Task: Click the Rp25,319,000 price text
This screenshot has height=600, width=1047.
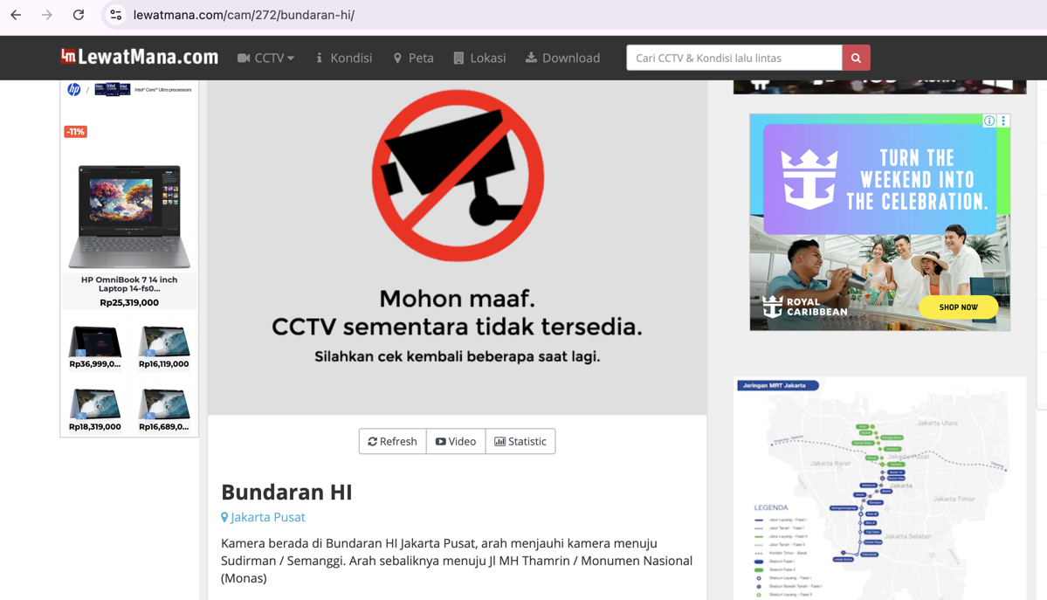Action: click(129, 303)
